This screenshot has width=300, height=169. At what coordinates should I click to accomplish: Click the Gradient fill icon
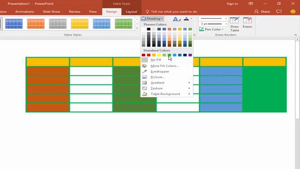tap(144, 83)
